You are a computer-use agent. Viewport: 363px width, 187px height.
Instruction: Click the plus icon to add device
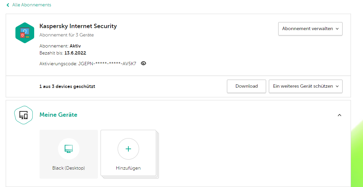coord(128,149)
